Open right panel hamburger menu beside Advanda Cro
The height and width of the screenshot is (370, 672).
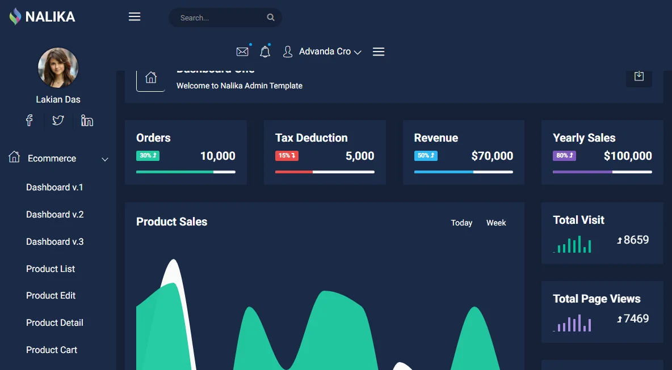[379, 52]
